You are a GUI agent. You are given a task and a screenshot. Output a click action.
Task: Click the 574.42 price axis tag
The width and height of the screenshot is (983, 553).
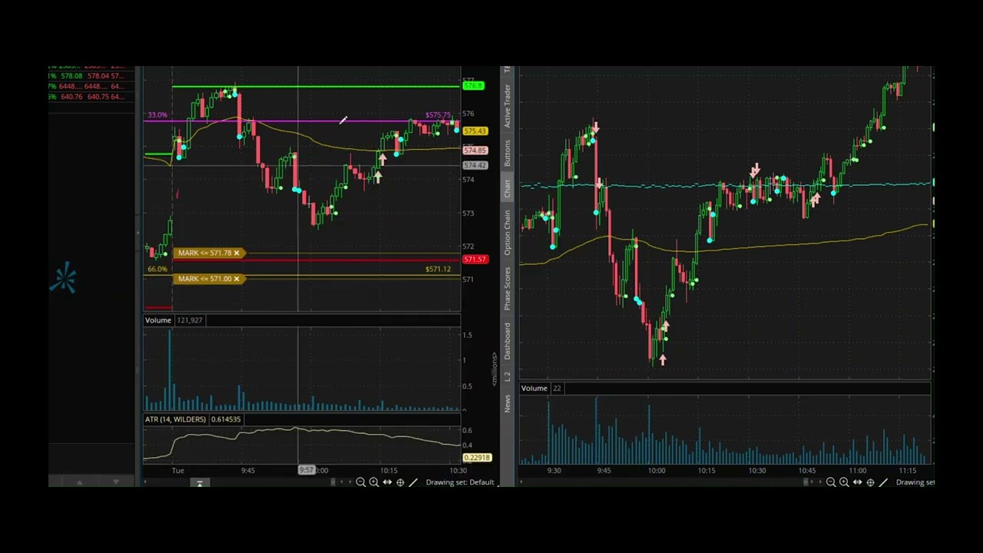tap(475, 165)
